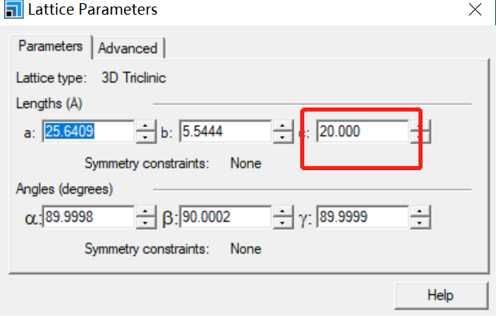Increase gamma angle with up arrow
The image size is (496, 316).
point(420,211)
